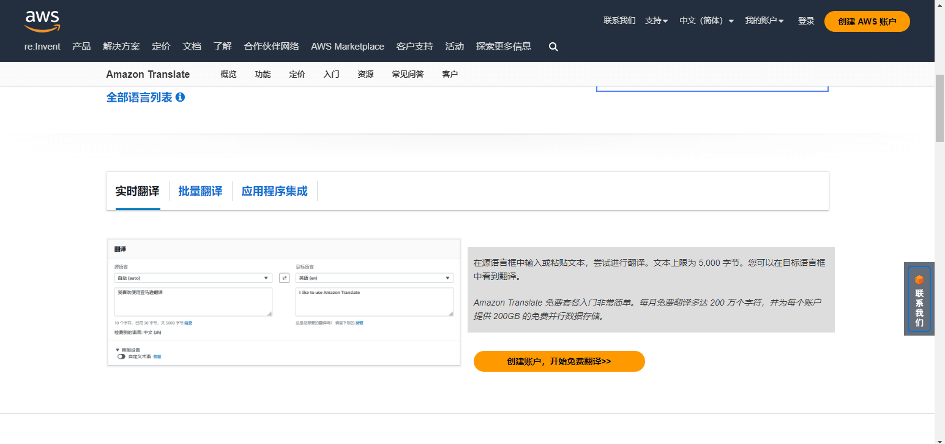
Task: Open the 了解 menu
Action: point(222,47)
